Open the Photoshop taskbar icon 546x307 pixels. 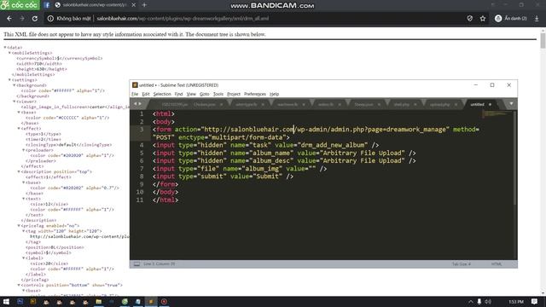pyautogui.click(x=20, y=302)
